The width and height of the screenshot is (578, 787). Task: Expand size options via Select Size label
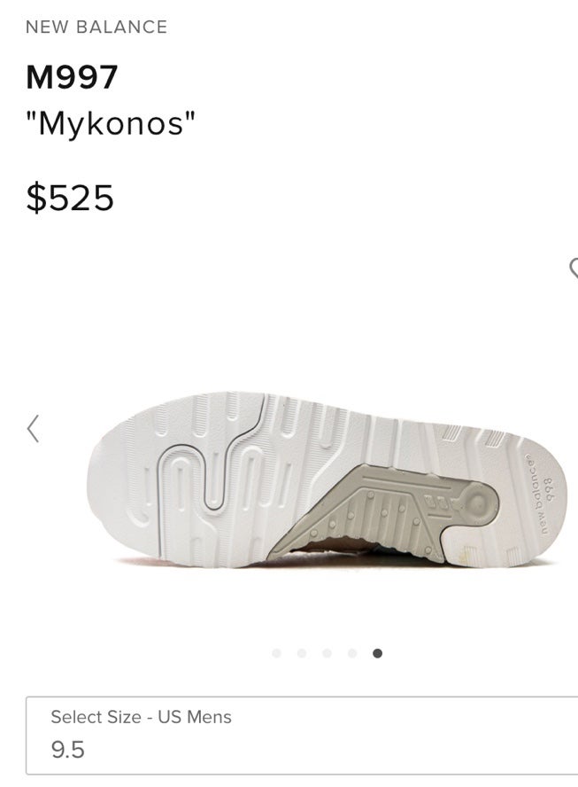click(x=141, y=717)
